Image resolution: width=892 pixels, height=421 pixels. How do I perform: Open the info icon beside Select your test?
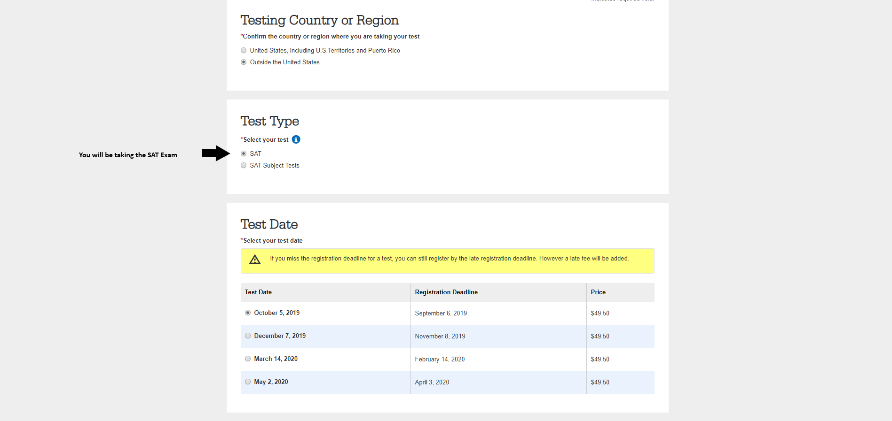coord(296,139)
